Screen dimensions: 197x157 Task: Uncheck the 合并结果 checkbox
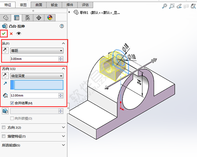[x=12, y=103]
